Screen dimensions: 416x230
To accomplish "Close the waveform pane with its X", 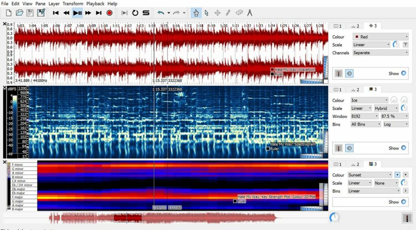I will click(4, 24).
